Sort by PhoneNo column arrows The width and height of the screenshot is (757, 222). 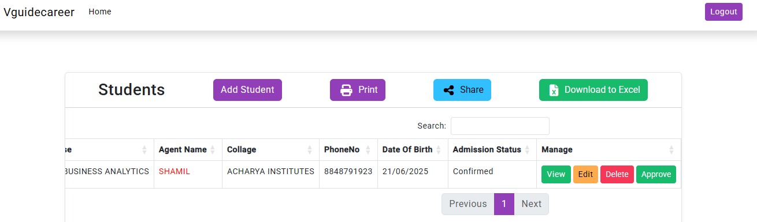click(x=368, y=150)
